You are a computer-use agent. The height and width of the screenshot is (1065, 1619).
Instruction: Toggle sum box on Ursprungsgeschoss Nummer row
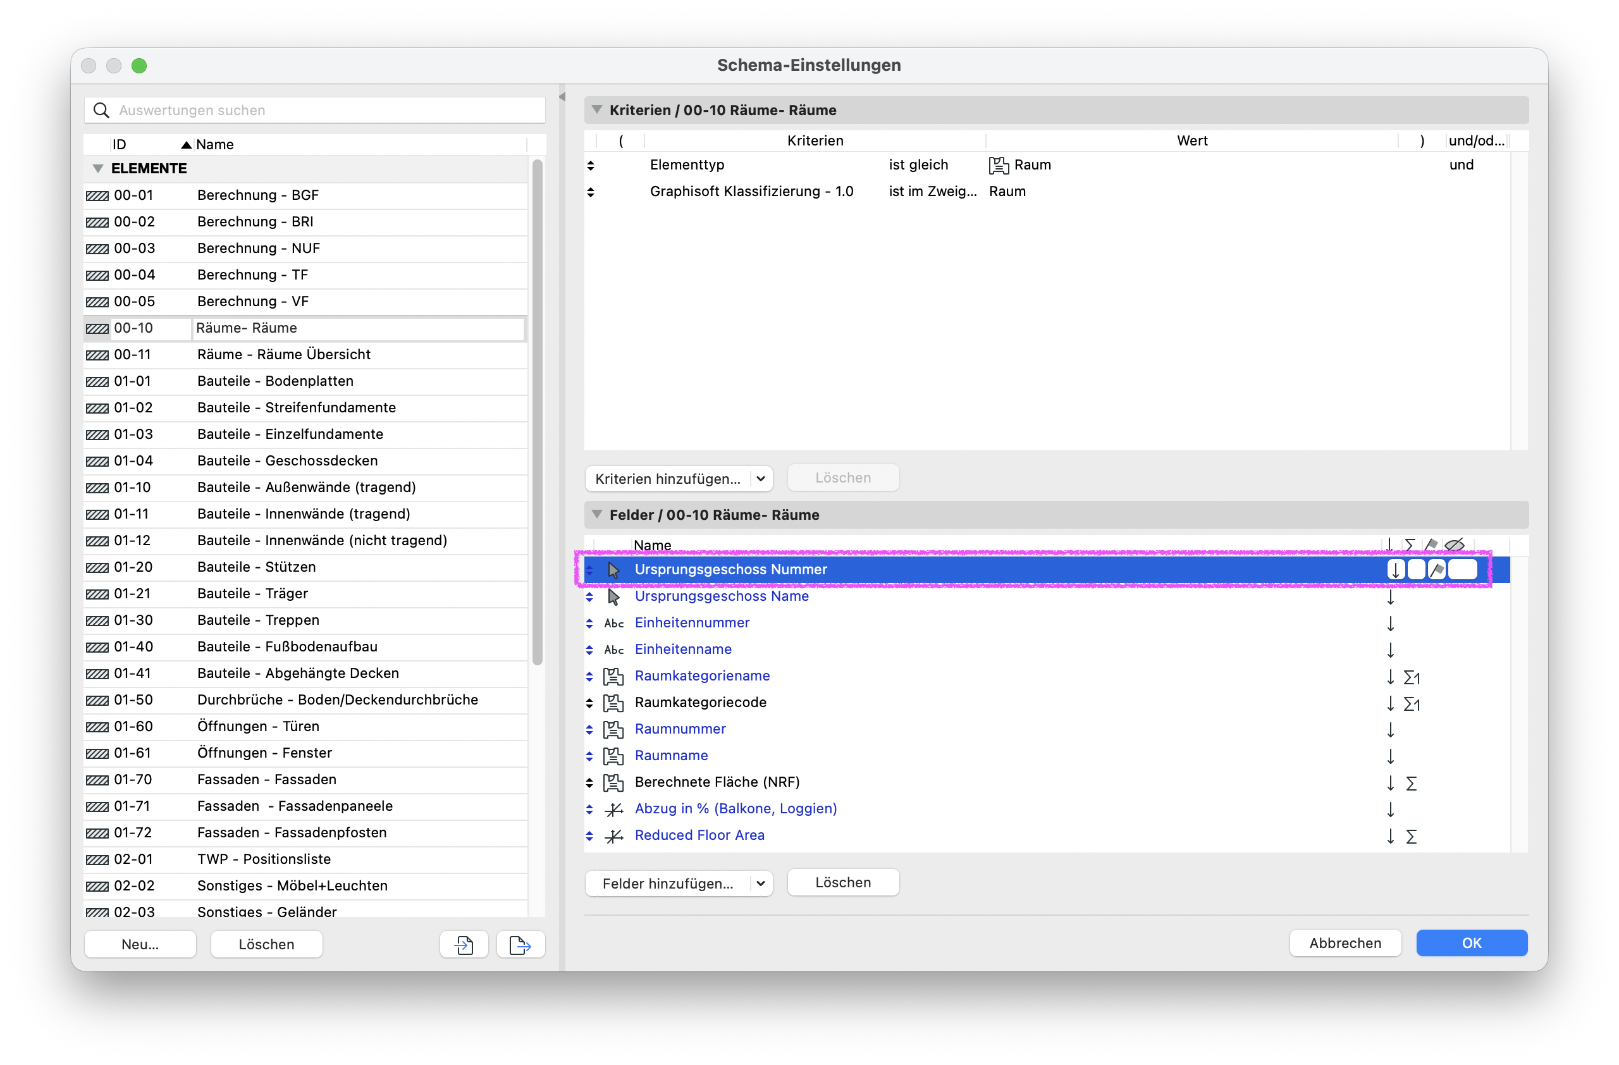[x=1416, y=569]
